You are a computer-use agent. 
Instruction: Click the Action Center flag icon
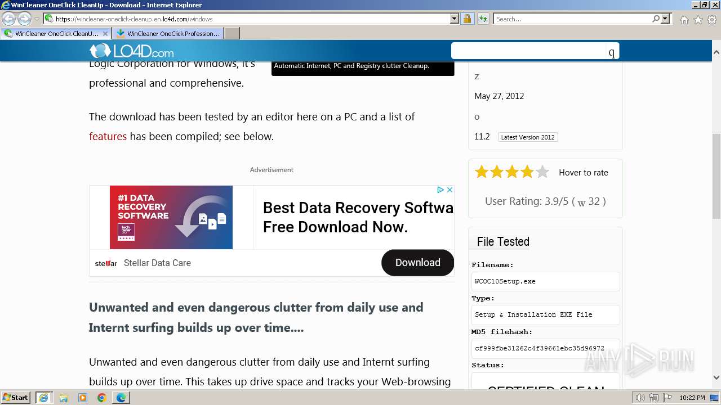pyautogui.click(x=667, y=398)
